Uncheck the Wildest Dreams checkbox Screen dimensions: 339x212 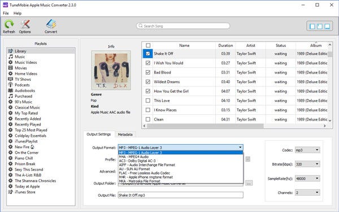tap(148, 82)
